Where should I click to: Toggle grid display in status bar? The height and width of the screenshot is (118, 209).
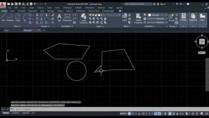[129, 114]
